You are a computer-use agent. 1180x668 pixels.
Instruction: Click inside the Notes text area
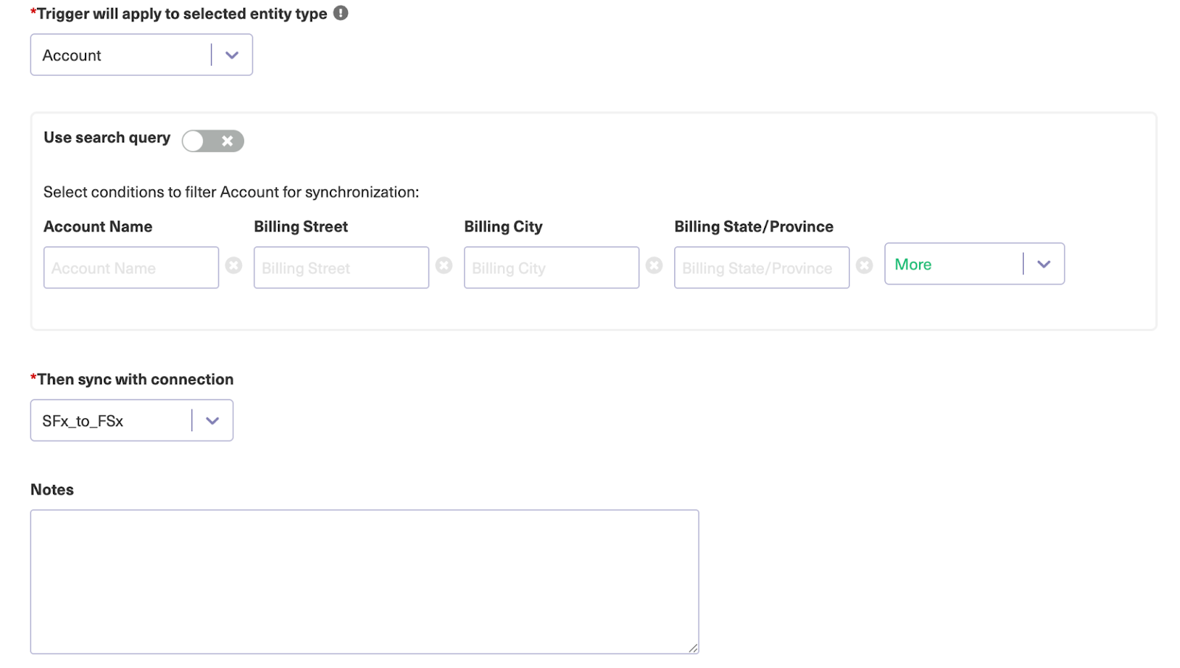(364, 580)
